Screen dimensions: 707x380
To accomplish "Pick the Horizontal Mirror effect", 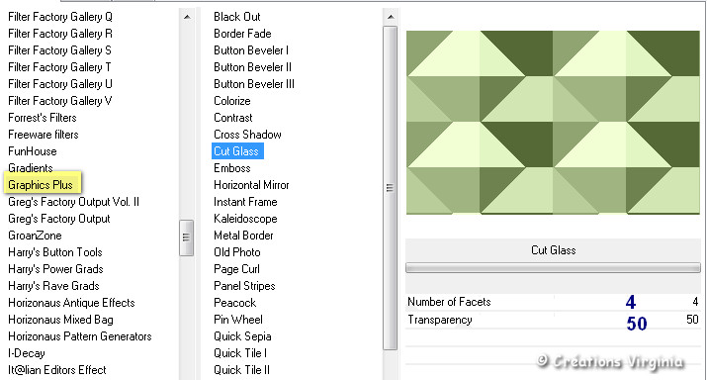I will tap(251, 185).
